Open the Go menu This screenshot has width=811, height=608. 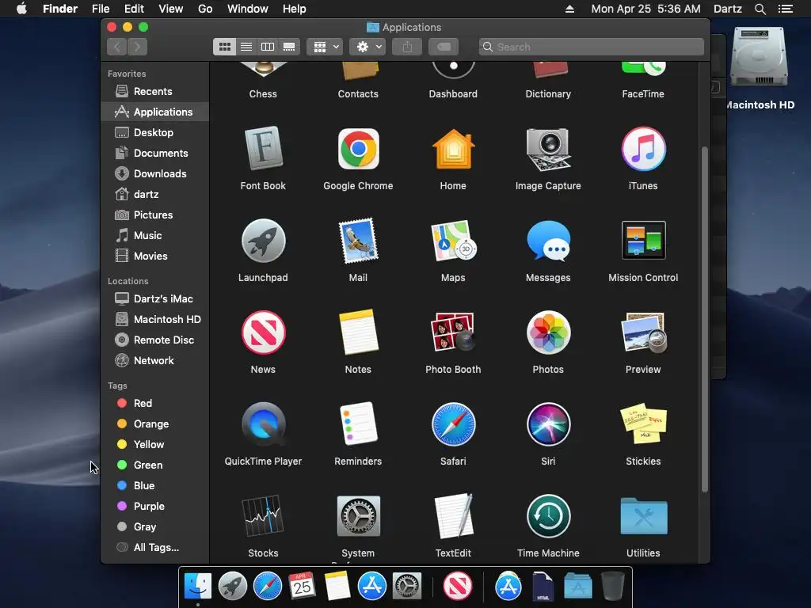[x=205, y=9]
